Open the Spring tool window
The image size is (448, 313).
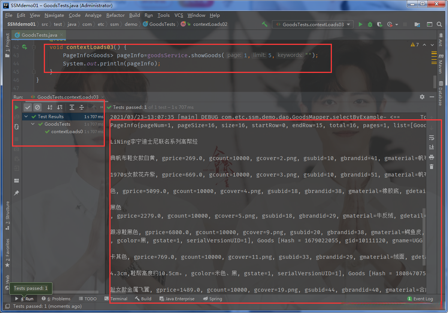(x=212, y=299)
